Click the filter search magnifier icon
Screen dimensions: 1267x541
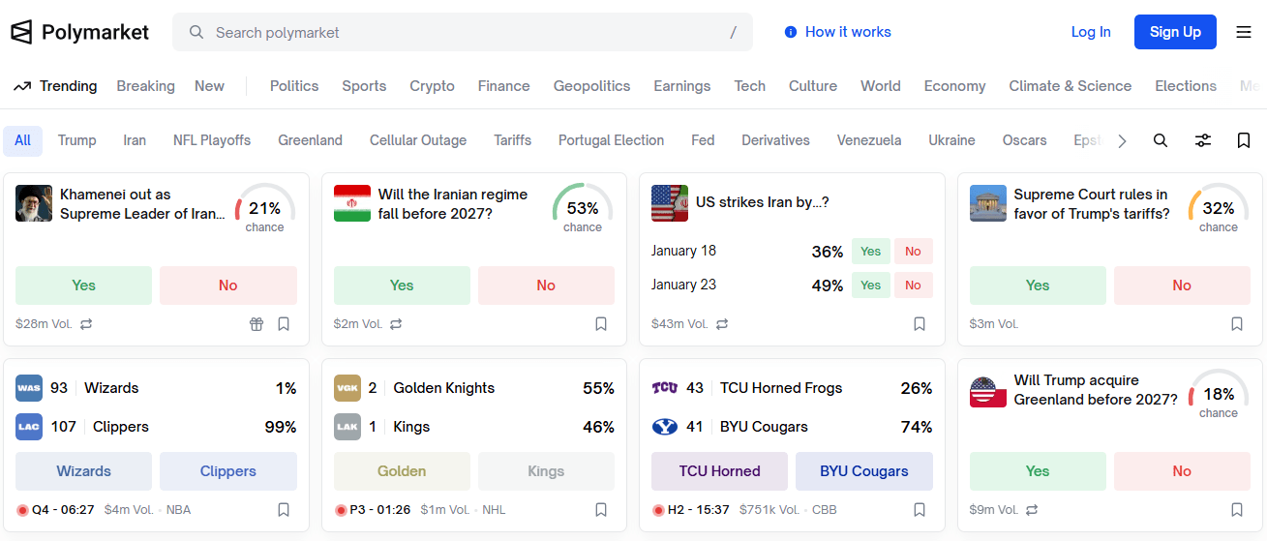pos(1161,140)
